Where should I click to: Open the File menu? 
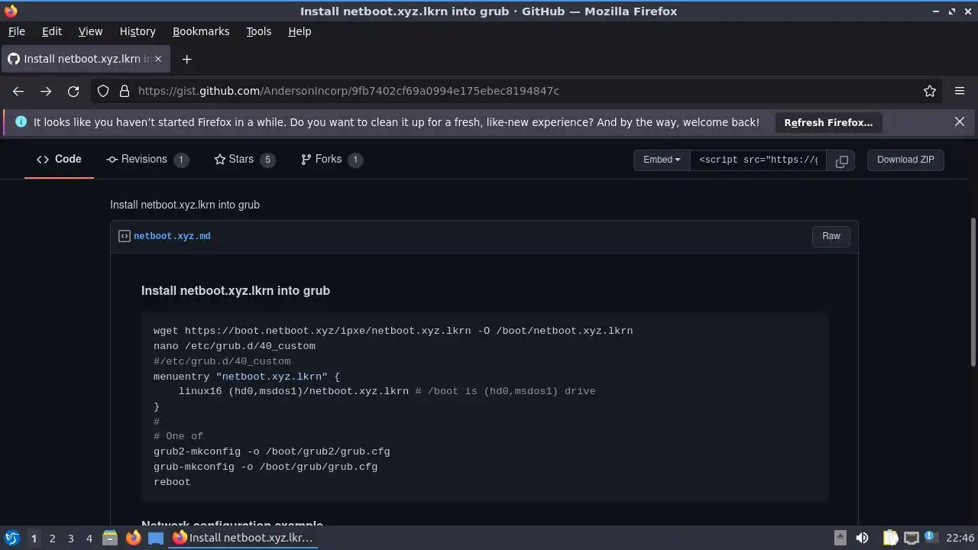tap(16, 31)
